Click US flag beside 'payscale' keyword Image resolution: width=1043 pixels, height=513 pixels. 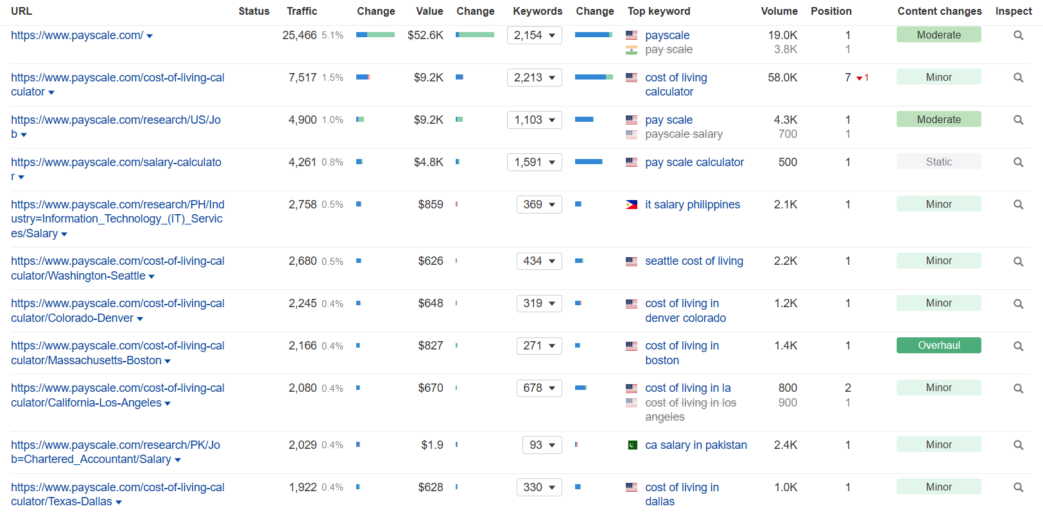(x=632, y=35)
